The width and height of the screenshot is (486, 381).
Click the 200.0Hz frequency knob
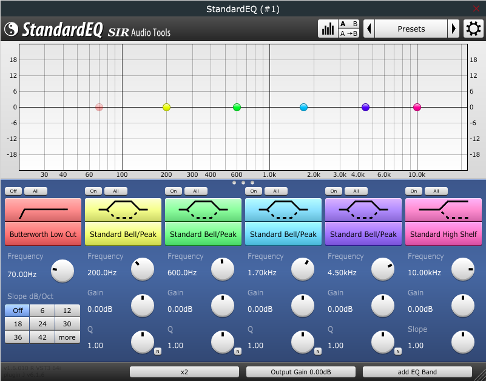point(143,269)
